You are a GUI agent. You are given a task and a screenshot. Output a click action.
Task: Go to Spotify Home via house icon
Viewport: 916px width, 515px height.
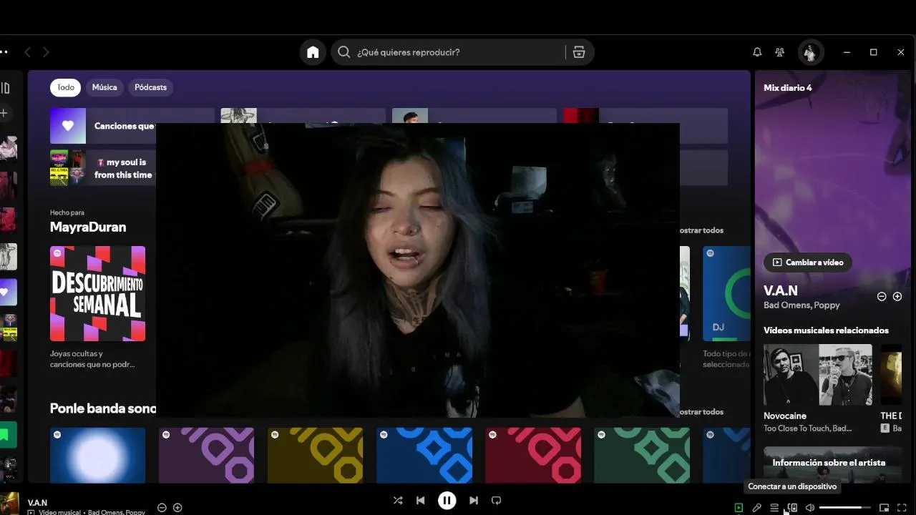coord(313,52)
